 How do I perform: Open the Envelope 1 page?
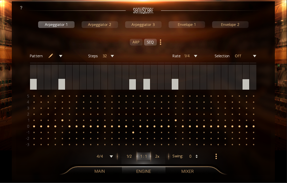[186, 25]
